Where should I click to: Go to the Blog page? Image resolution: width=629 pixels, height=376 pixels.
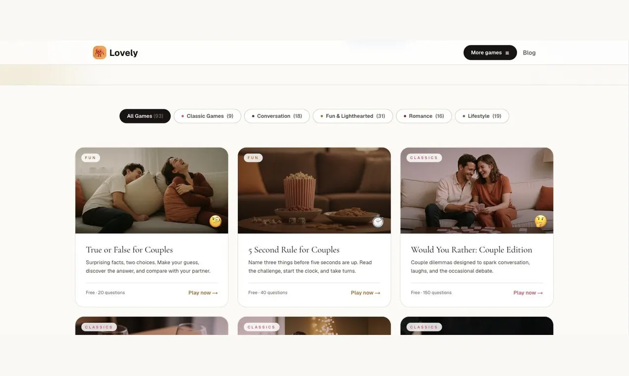pyautogui.click(x=529, y=52)
